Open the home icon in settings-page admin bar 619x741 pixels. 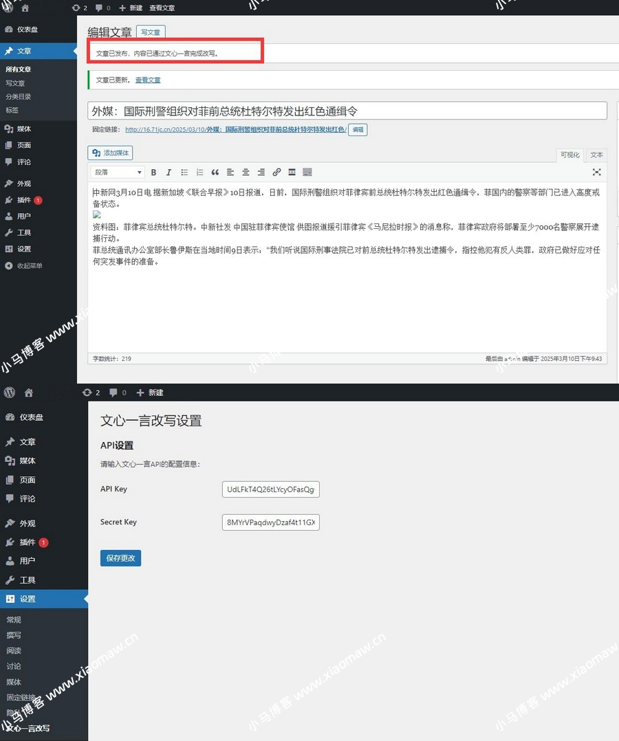pyautogui.click(x=29, y=392)
